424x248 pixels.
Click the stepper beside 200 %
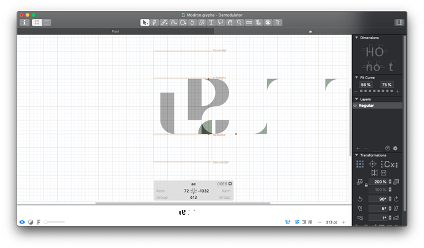click(390, 182)
